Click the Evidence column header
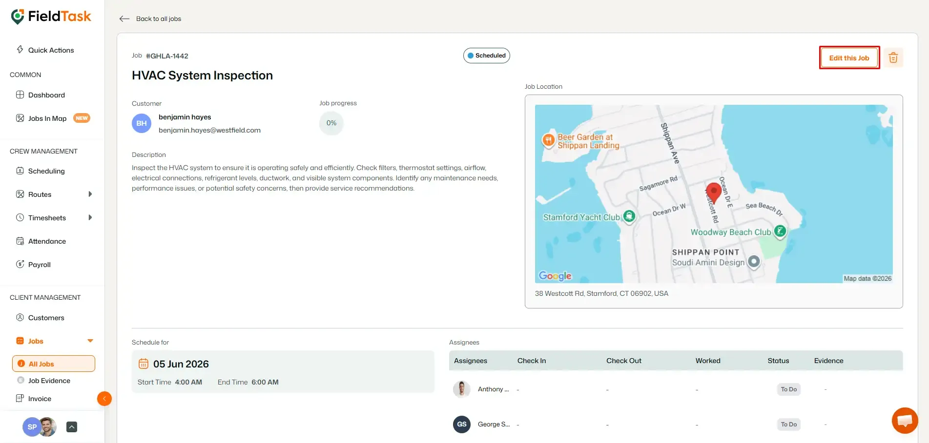 [828, 361]
